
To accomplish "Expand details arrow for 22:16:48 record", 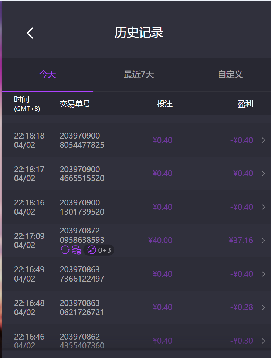I will pos(263,307).
